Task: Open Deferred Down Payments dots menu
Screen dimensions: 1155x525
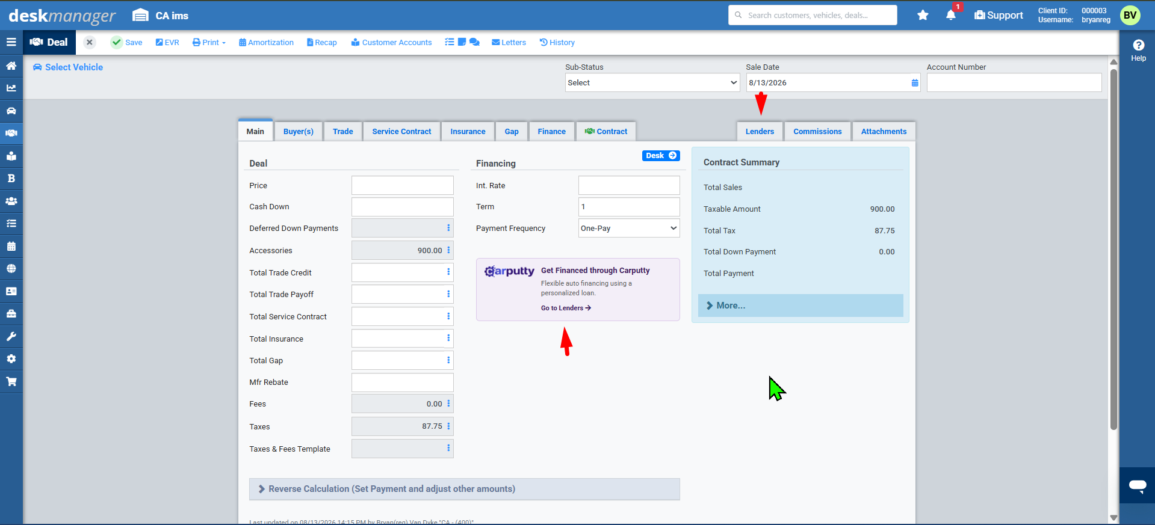Action: (448, 228)
